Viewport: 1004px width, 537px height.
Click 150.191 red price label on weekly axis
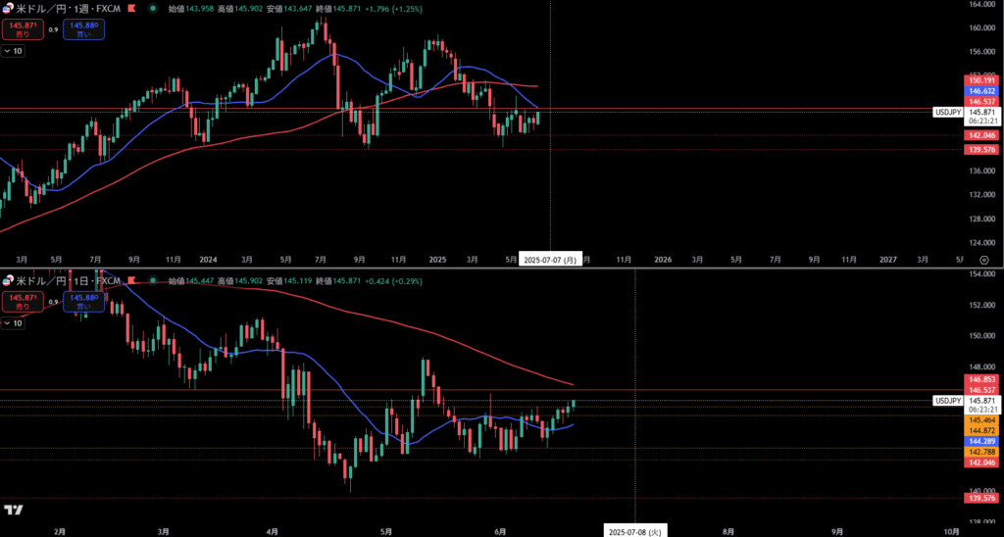(x=981, y=80)
